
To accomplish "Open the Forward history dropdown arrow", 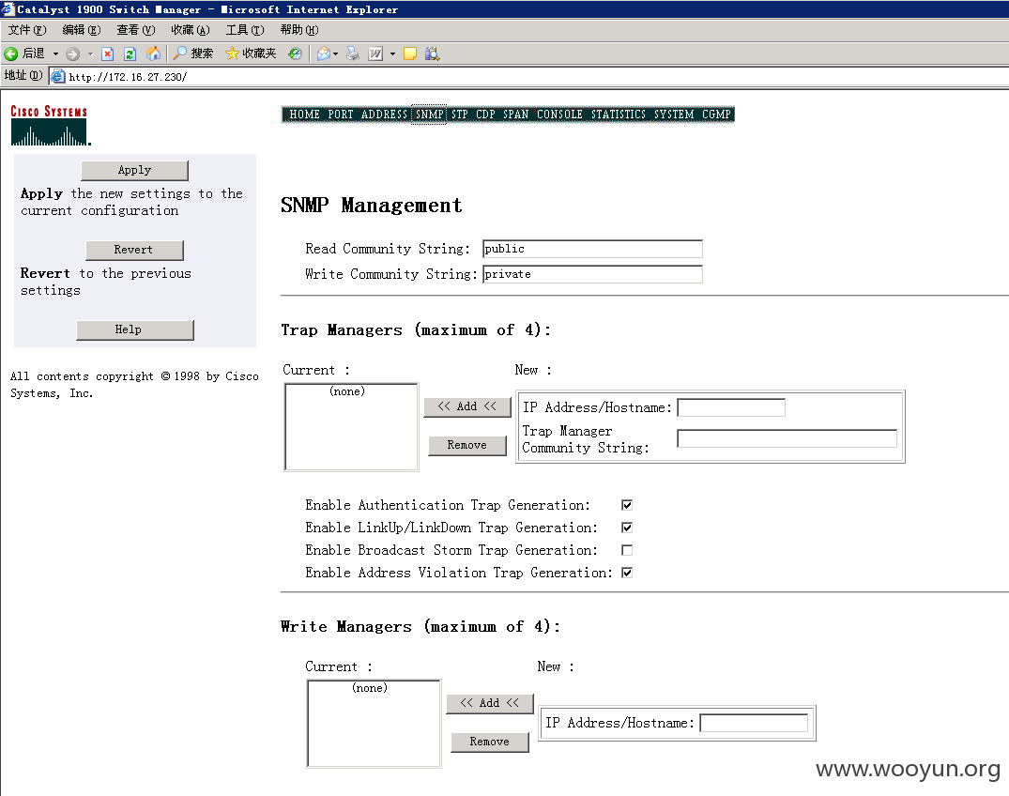I will click(90, 54).
